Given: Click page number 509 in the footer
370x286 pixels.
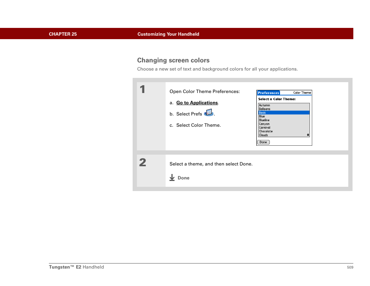Looking at the screenshot, I should pos(350,267).
